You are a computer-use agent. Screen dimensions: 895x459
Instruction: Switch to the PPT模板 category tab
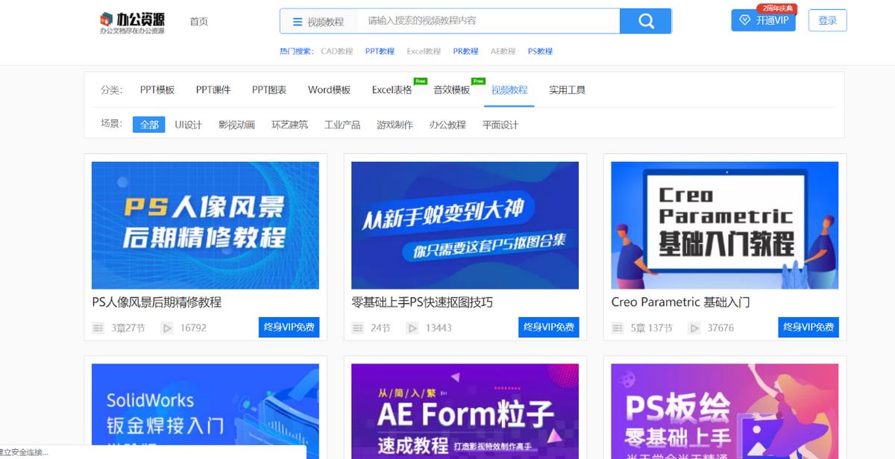click(157, 90)
